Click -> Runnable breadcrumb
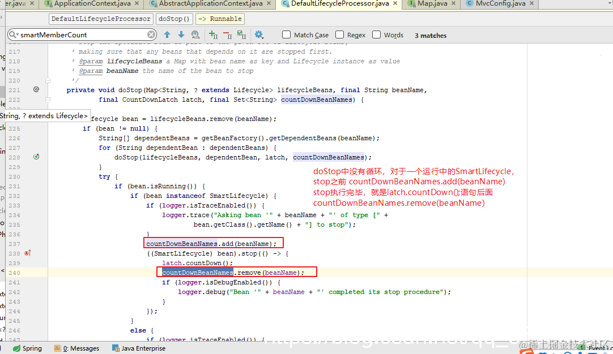 (220, 19)
